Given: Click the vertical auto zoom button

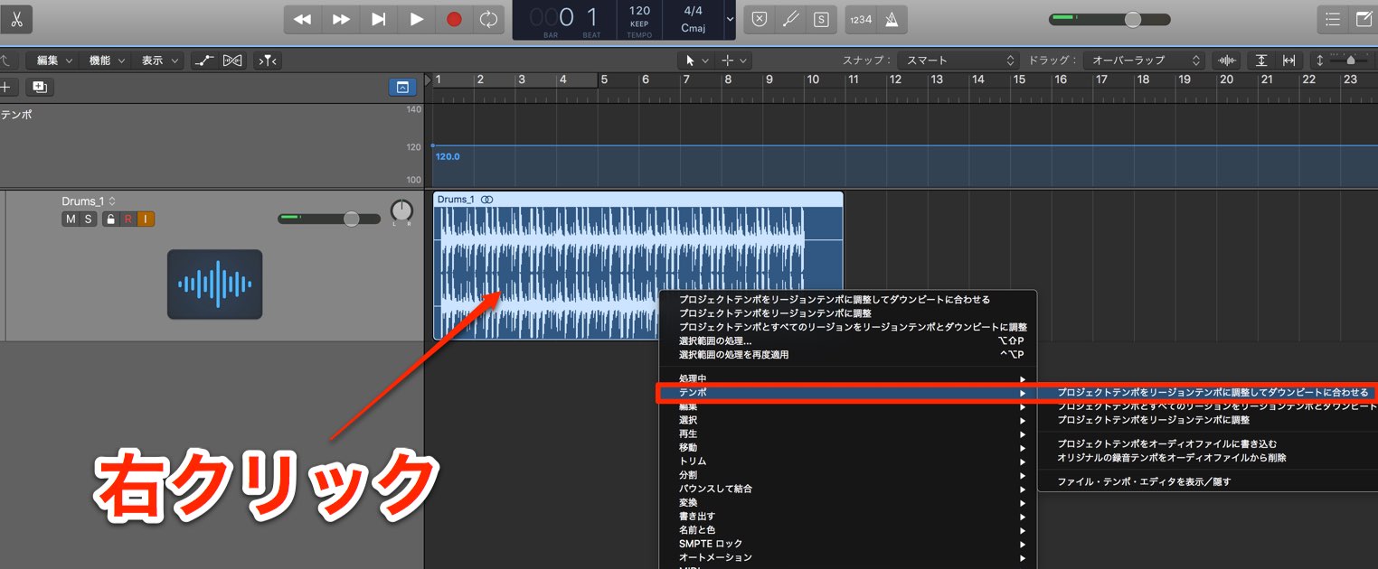Looking at the screenshot, I should tap(1261, 61).
